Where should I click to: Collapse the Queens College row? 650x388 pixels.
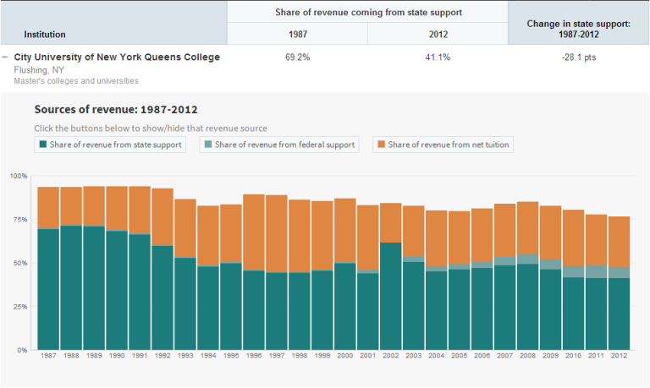[x=7, y=57]
